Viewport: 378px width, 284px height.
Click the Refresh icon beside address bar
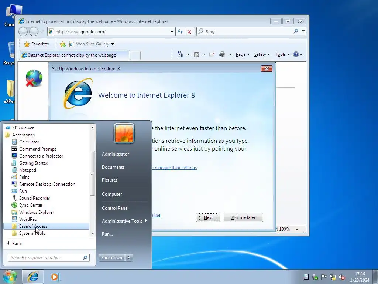[x=180, y=32]
